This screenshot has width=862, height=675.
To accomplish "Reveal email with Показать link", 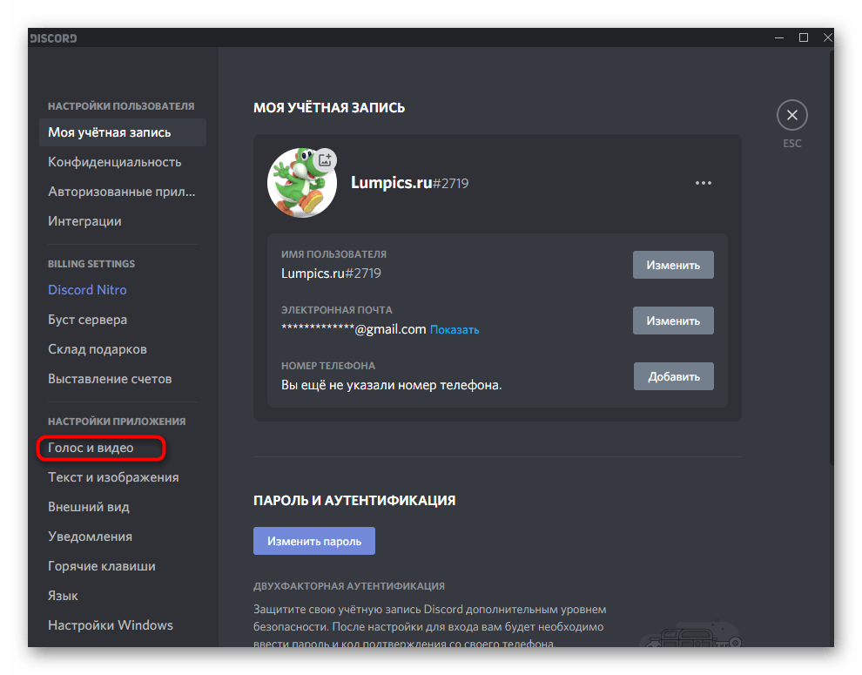I will coord(455,330).
